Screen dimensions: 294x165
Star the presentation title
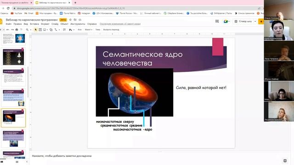pyautogui.click(x=70, y=20)
